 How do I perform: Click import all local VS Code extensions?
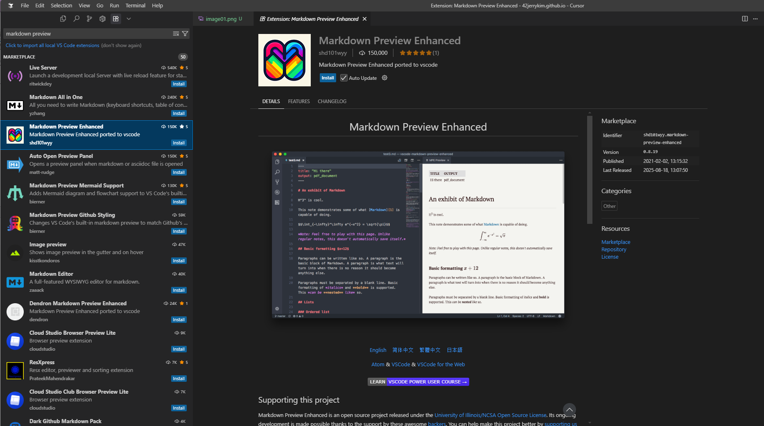[x=52, y=45]
